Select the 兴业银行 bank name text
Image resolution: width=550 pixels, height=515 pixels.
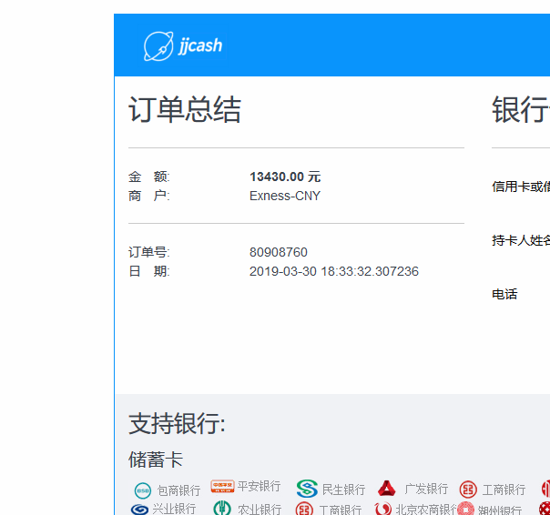click(x=174, y=509)
